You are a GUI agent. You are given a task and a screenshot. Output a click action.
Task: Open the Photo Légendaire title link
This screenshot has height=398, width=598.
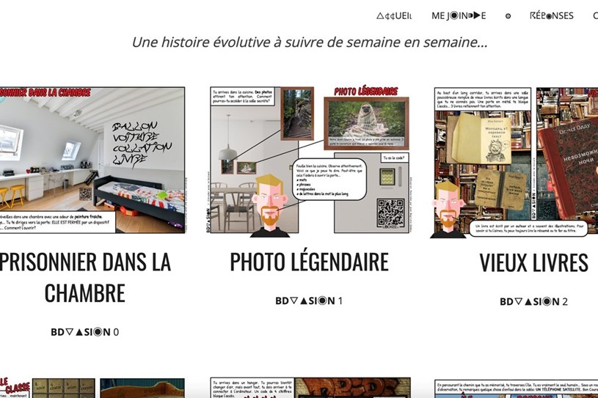pos(310,262)
